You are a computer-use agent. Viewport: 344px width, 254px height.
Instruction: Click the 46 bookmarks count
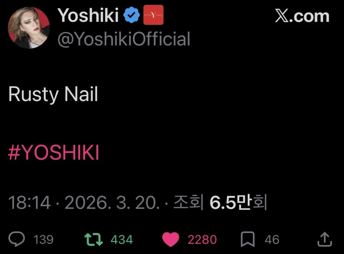pyautogui.click(x=272, y=240)
